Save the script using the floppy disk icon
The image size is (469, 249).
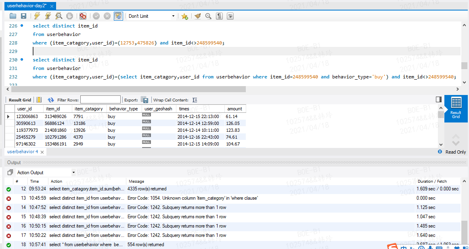(x=23, y=16)
